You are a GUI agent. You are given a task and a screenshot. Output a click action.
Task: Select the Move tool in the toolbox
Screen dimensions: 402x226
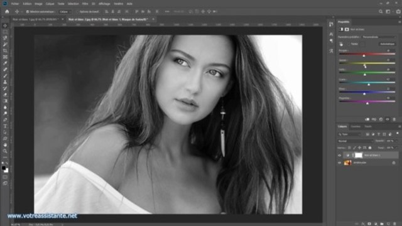5,26
